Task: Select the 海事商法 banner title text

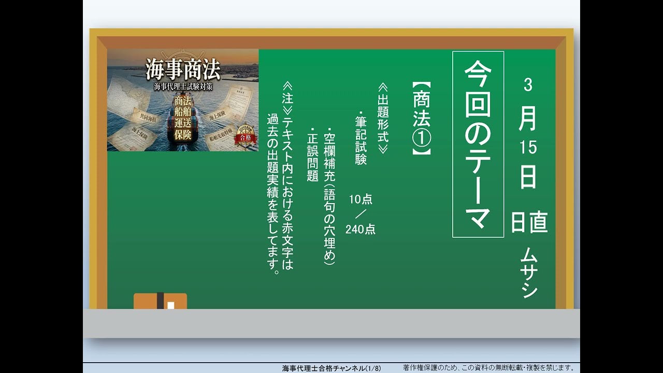Action: click(183, 70)
